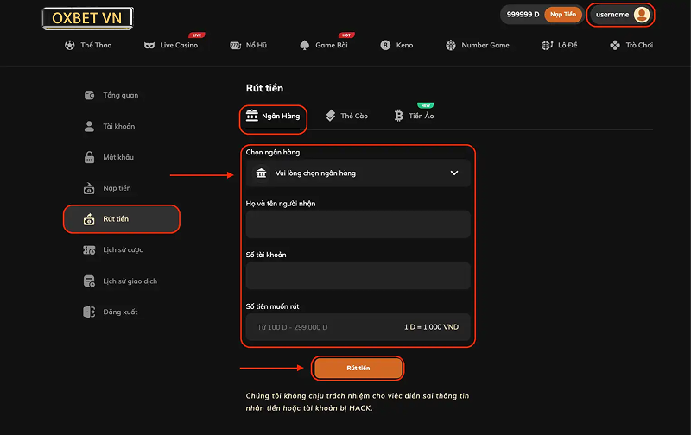Image resolution: width=691 pixels, height=435 pixels.
Task: Expand the Chọn ngân hàng dropdown
Action: (x=358, y=173)
